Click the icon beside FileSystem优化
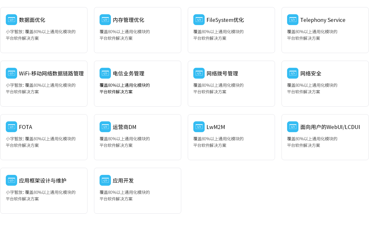Image resolution: width=369 pixels, height=225 pixels. click(x=199, y=20)
